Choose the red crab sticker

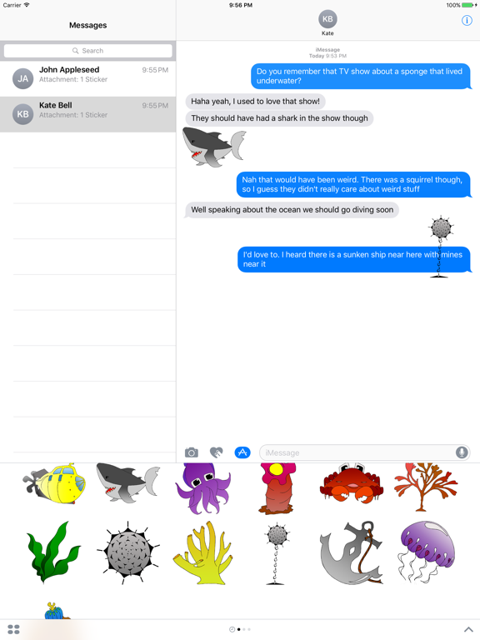[352, 482]
